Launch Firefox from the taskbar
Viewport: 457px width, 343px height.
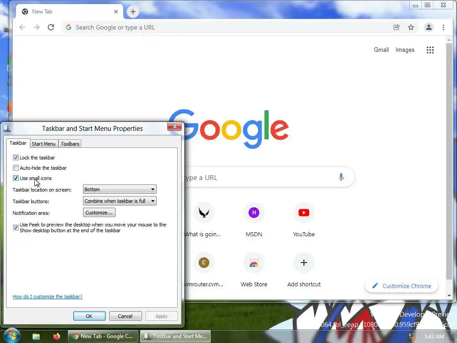tap(56, 336)
